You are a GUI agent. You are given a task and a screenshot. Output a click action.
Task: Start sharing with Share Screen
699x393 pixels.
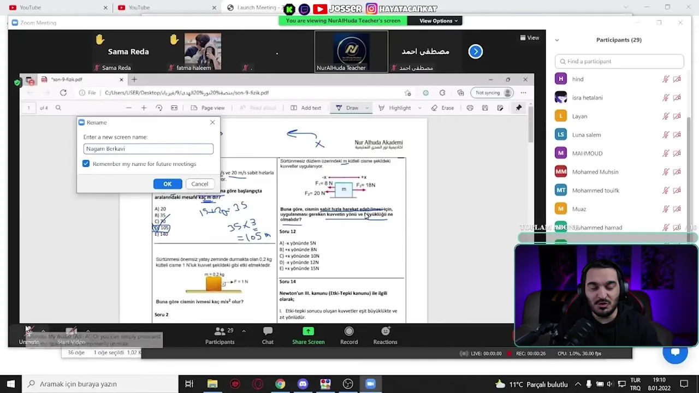tap(308, 335)
